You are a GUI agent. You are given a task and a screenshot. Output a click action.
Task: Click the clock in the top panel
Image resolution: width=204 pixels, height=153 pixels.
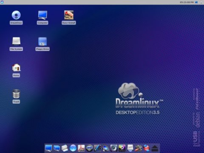click(x=187, y=2)
